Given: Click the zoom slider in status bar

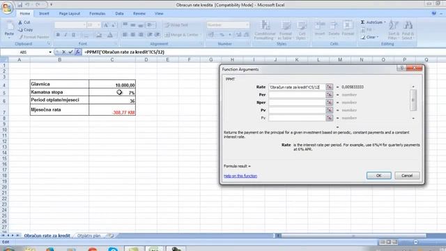Looking at the screenshot, I should pos(415,242).
